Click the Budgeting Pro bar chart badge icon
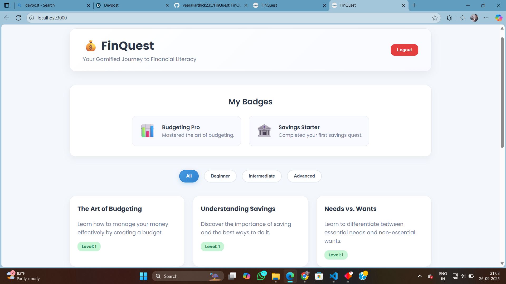This screenshot has height=284, width=506. 148,131
